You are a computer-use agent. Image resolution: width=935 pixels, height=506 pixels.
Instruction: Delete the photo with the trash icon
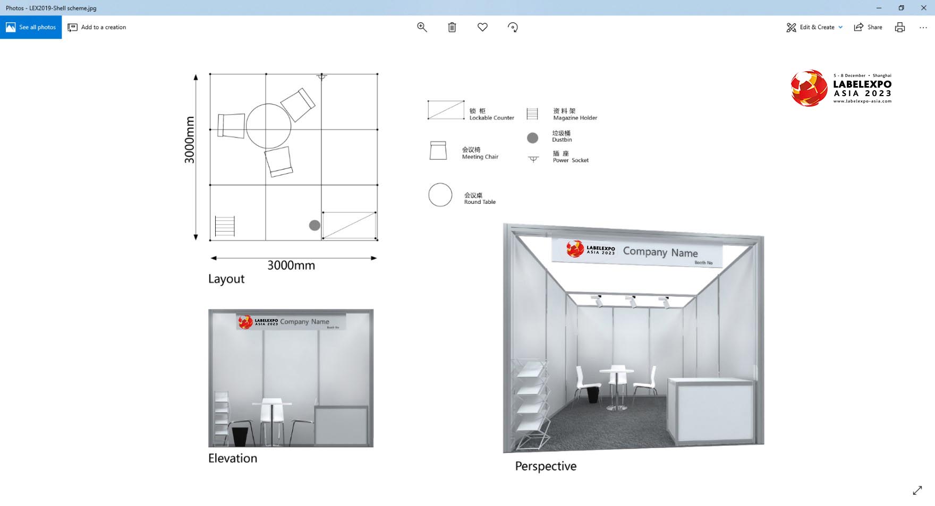pos(452,27)
